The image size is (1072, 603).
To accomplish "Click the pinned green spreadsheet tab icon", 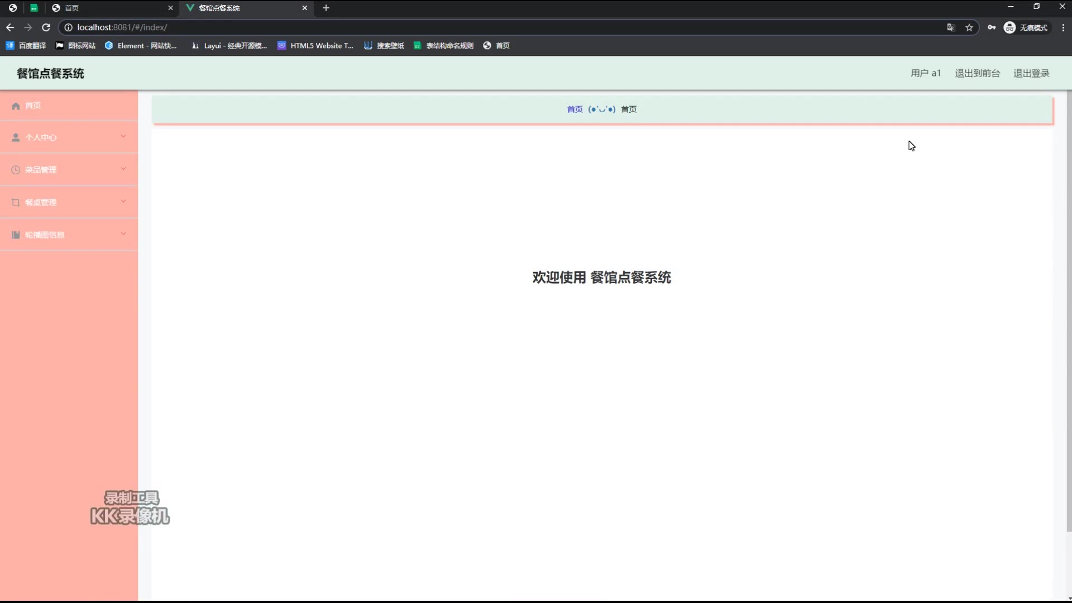I will 33,8.
